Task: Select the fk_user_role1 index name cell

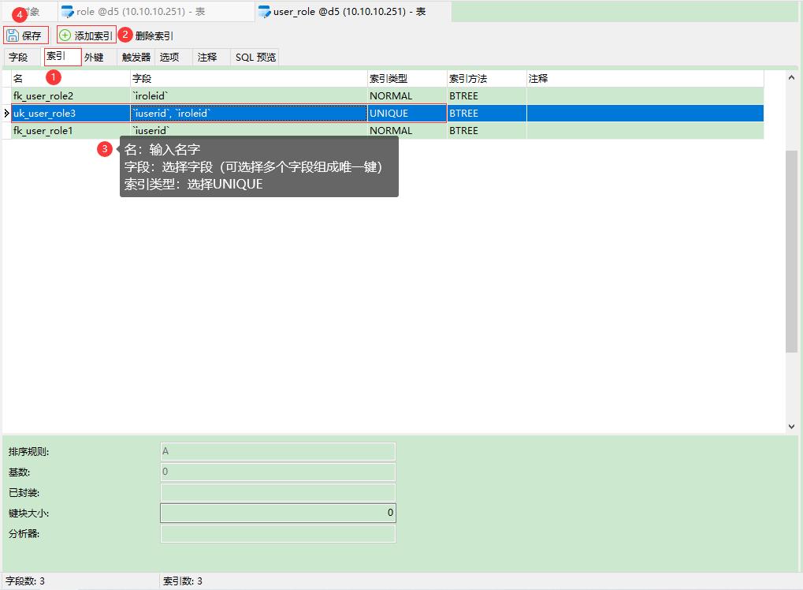Action: pyautogui.click(x=71, y=131)
